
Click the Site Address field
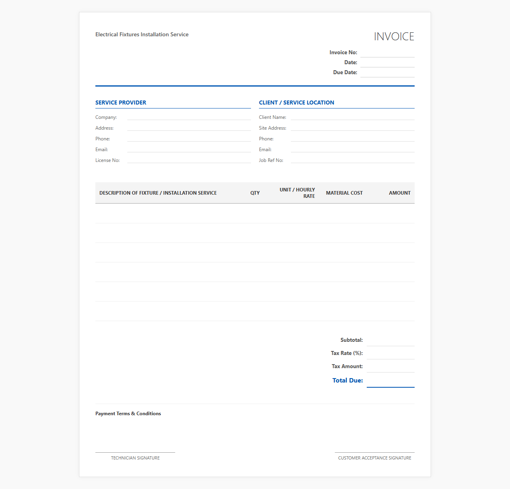point(352,128)
